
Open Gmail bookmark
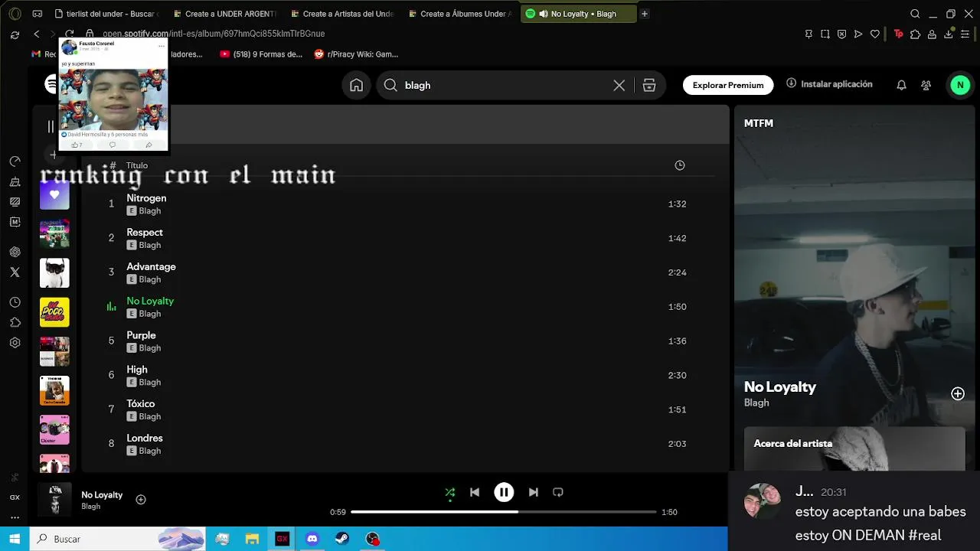click(x=44, y=54)
